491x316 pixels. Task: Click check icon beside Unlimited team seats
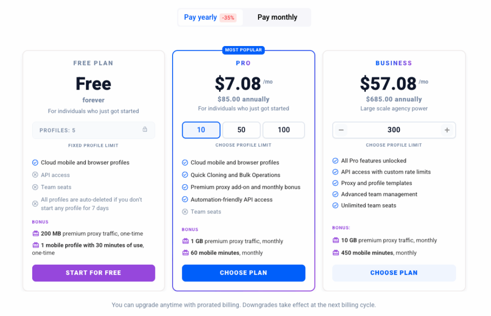(335, 205)
